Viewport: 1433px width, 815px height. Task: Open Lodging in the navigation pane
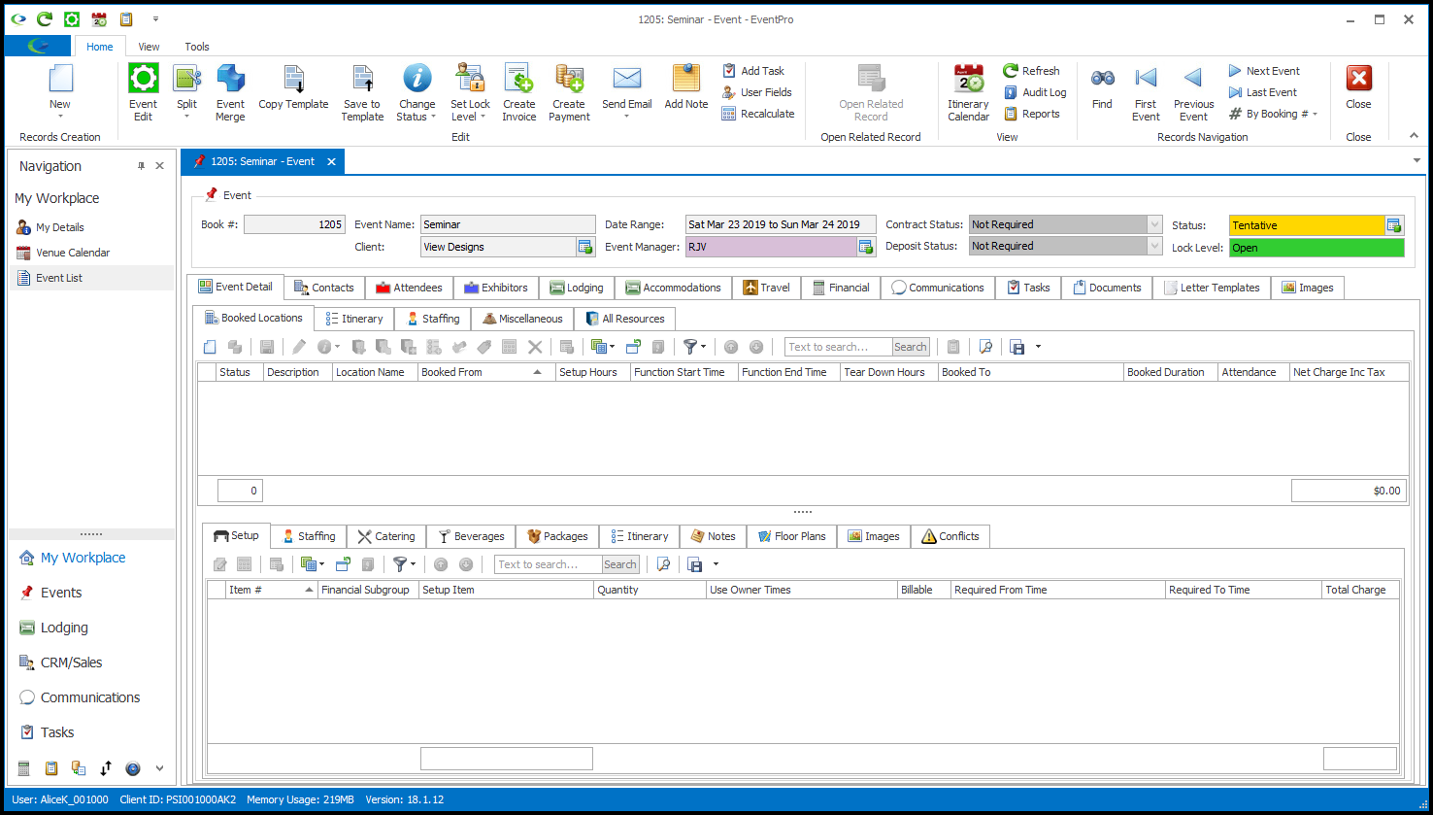click(64, 628)
